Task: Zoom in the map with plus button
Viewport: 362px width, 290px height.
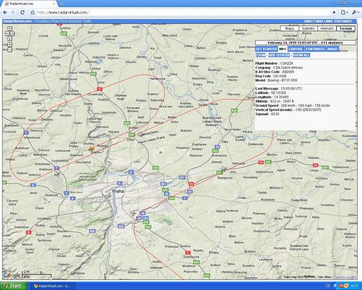Action: click(x=10, y=45)
